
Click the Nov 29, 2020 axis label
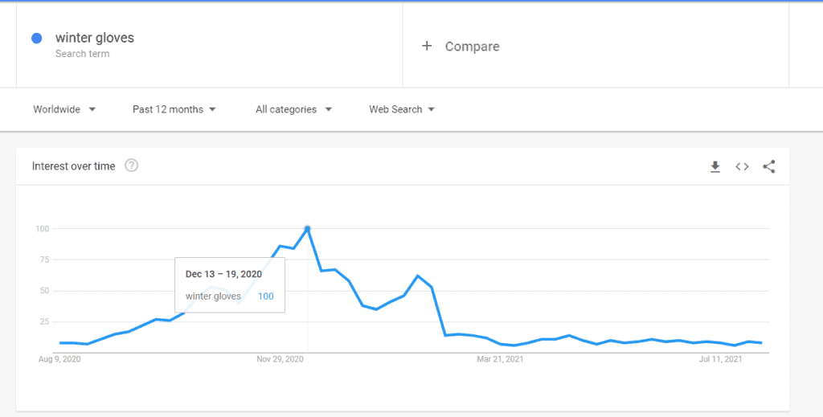point(280,359)
